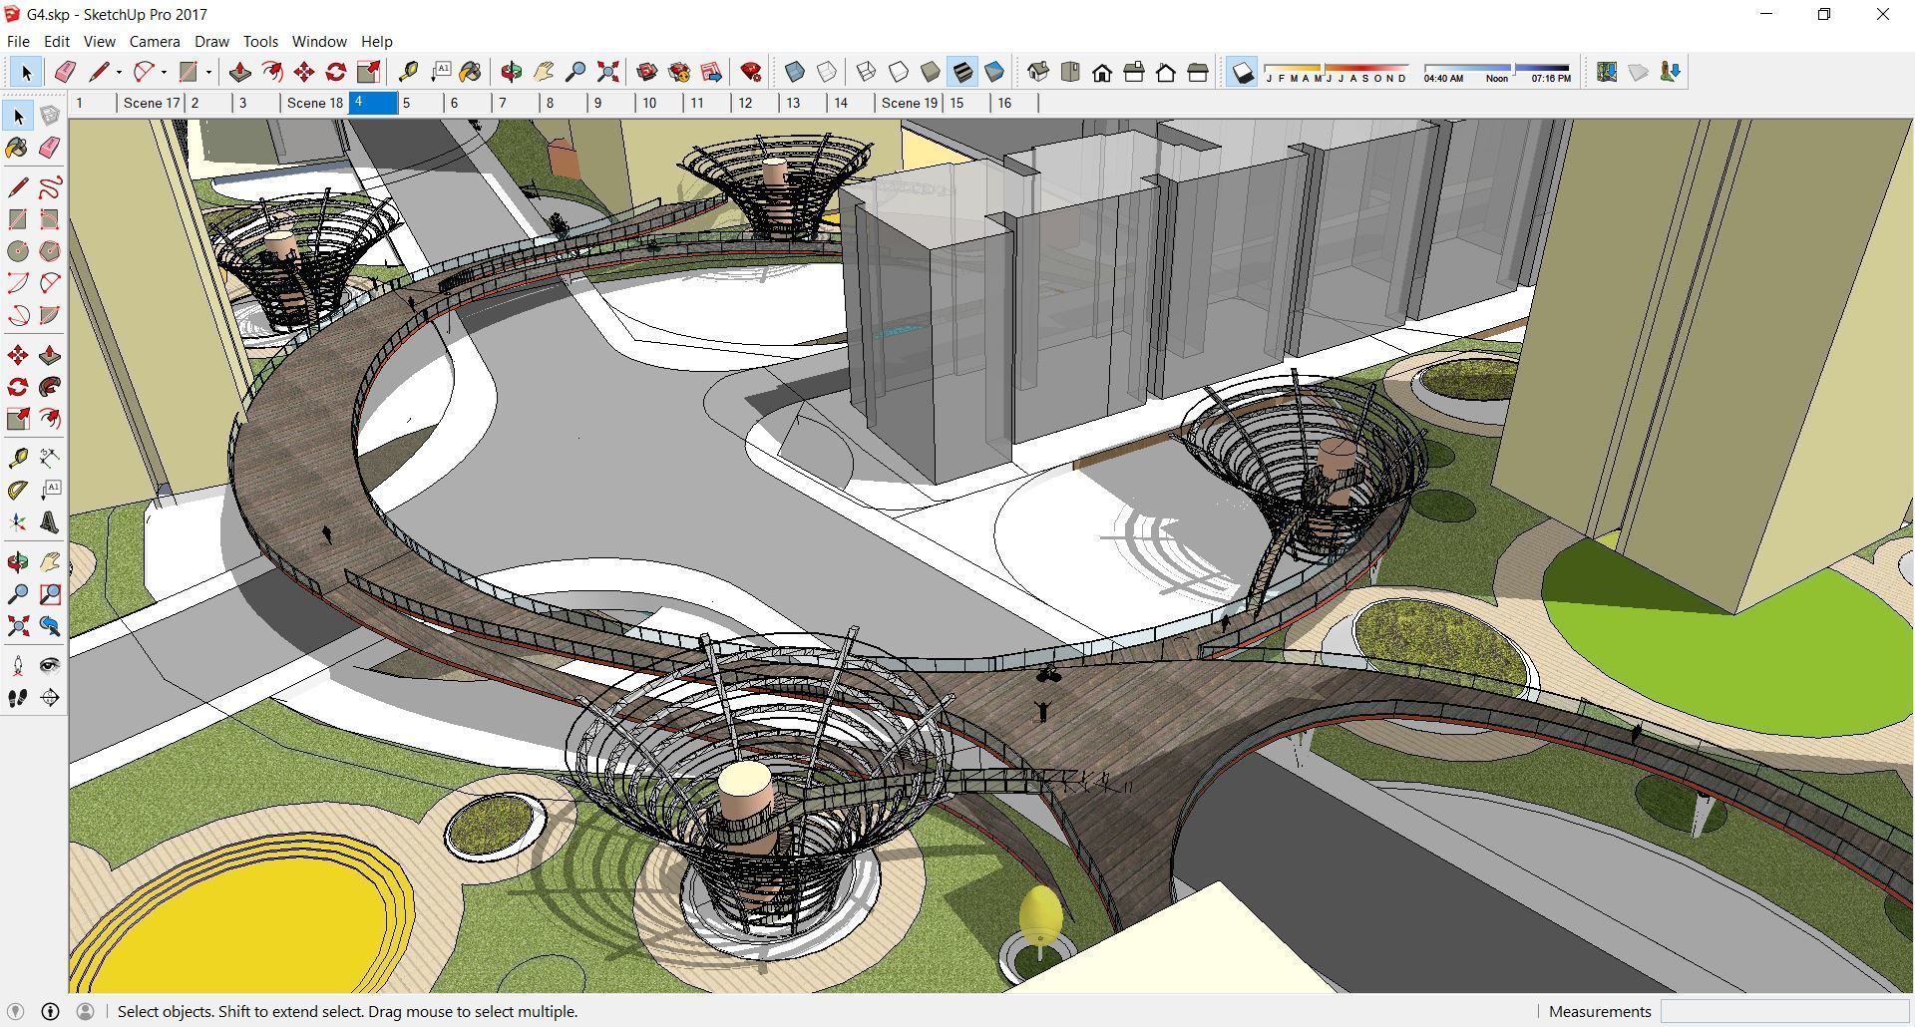Click the help info button in the status bar
This screenshot has width=1915, height=1027.
coord(49,1011)
